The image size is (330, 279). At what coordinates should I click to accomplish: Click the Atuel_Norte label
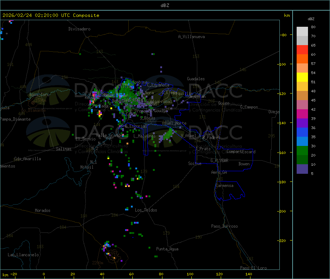pyautogui.click(x=174, y=123)
